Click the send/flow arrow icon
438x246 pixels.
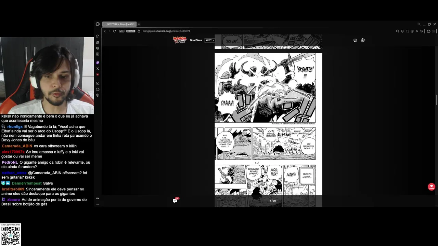(417, 31)
